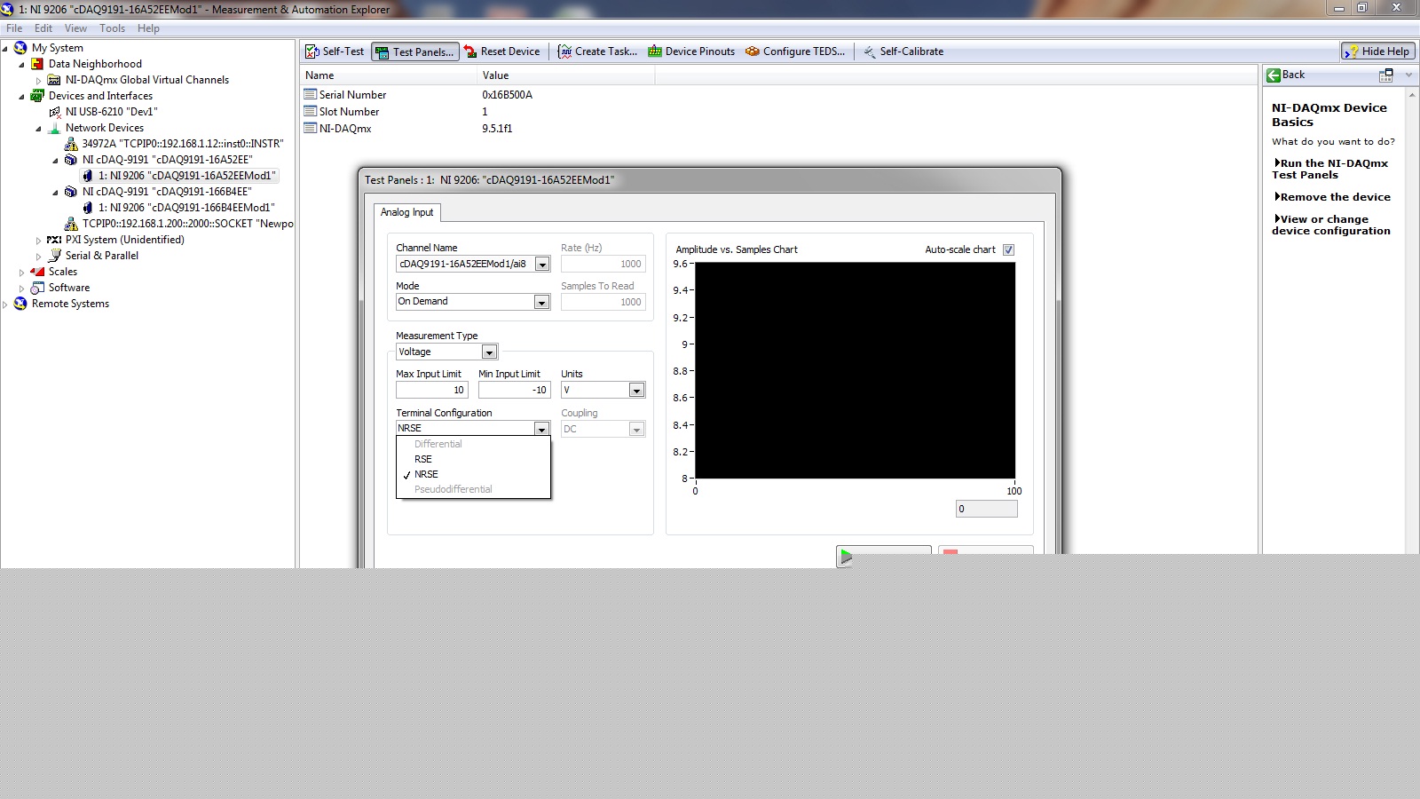
Task: Click the green Start button
Action: (x=883, y=557)
